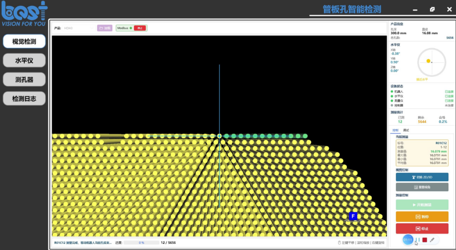Select the 控制 tab
This screenshot has height=250, width=456.
[x=395, y=130]
